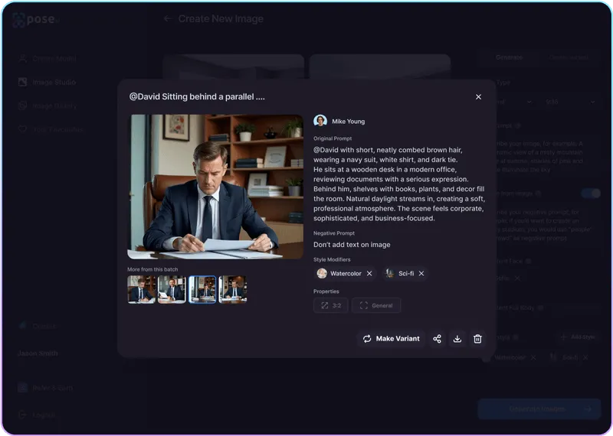613x436 pixels.
Task: Click the Credits item in the sidebar
Action: tap(38, 326)
